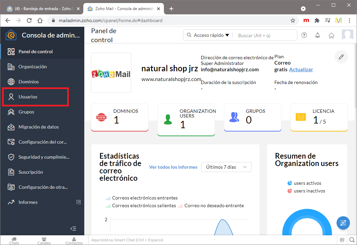Screen dimensions: 357x245
Task: Click the Buscar search field
Action: point(265,35)
